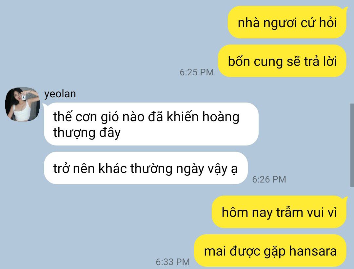Tap the bubble starting 'thế cơn gió nào'
The image size is (354, 269).
(x=151, y=124)
